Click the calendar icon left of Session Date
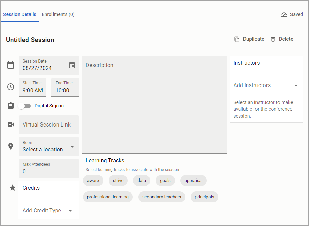Image resolution: width=309 pixels, height=226 pixels. pos(11,65)
